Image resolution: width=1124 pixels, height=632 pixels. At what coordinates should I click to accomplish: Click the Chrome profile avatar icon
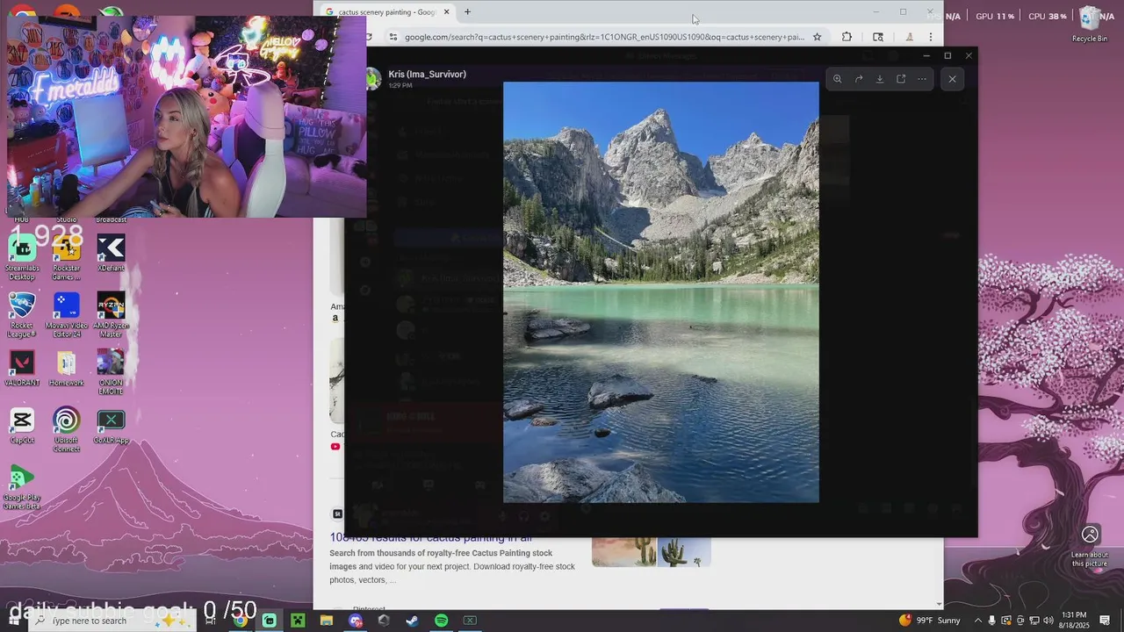[909, 37]
